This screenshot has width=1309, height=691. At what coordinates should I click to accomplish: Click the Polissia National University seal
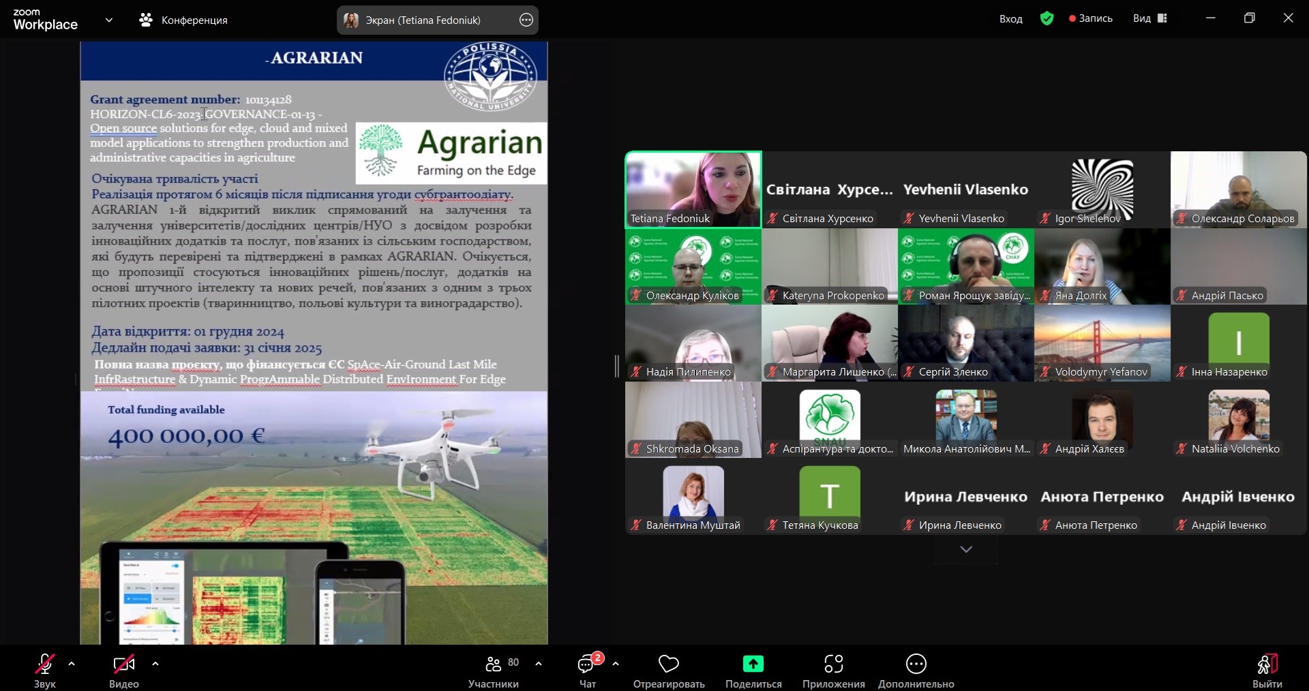pos(490,76)
